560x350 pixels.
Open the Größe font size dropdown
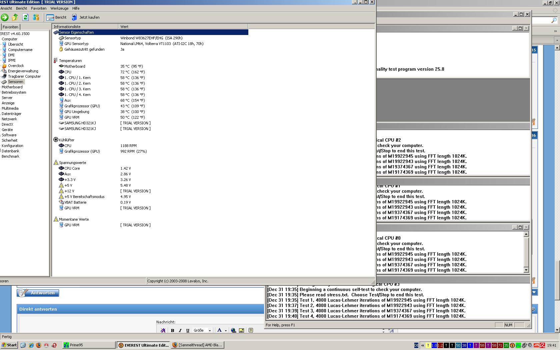[202, 330]
